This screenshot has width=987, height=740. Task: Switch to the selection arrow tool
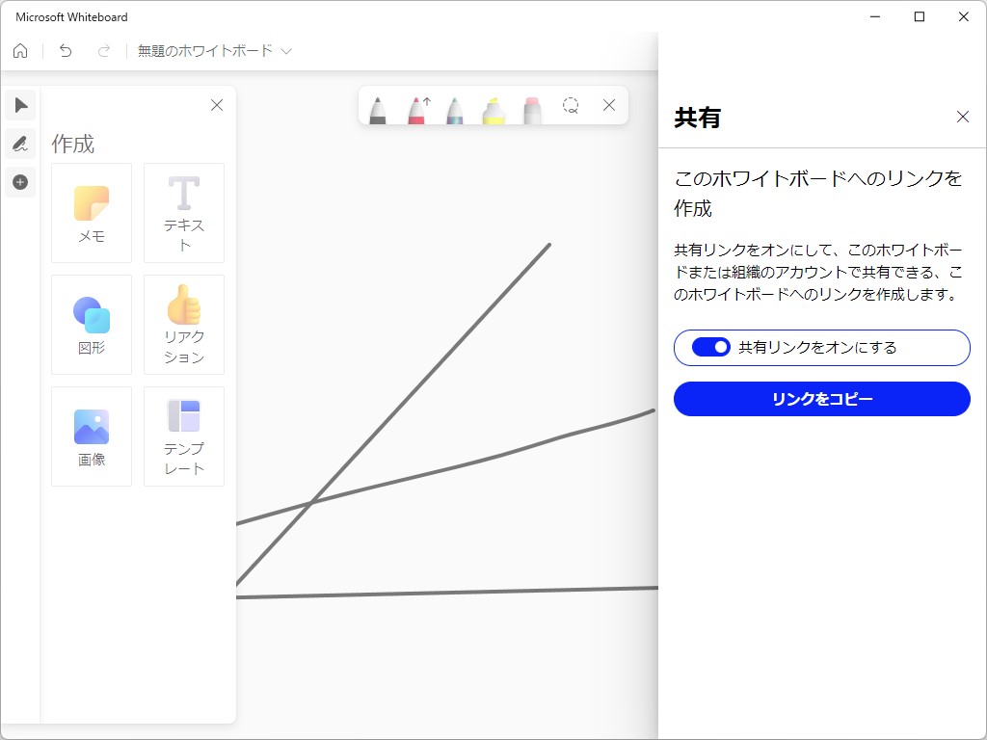20,105
